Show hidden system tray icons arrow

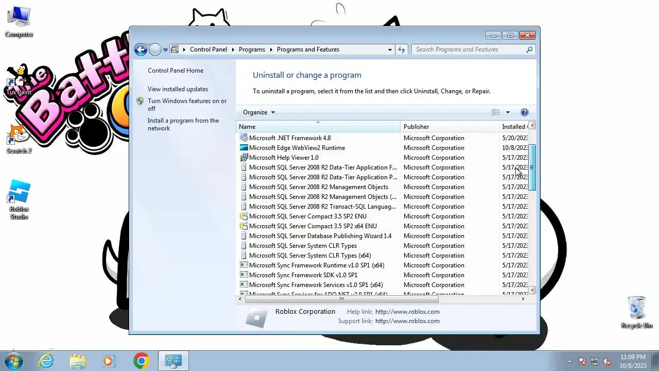coord(569,361)
